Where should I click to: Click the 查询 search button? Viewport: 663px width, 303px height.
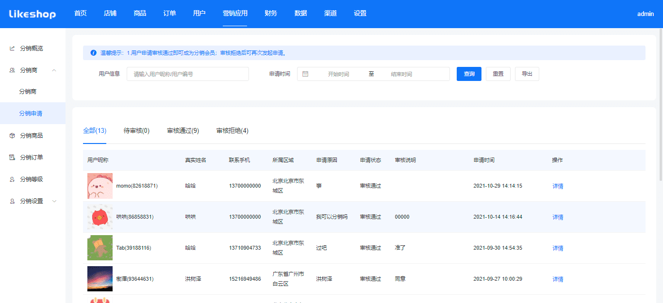469,74
